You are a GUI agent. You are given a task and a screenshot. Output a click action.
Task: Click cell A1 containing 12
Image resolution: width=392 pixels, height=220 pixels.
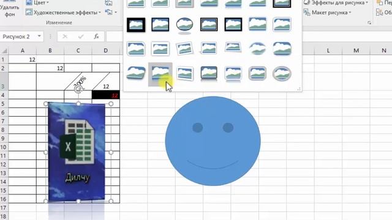coord(23,59)
